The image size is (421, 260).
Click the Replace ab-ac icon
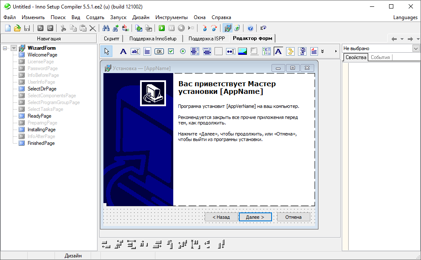pyautogui.click(x=126, y=28)
